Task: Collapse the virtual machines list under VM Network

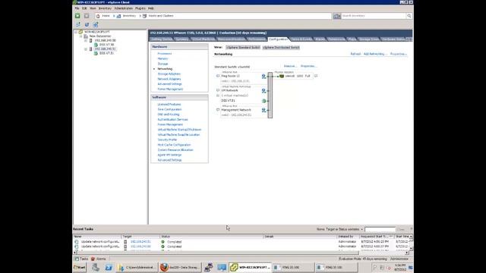Action: (218, 96)
